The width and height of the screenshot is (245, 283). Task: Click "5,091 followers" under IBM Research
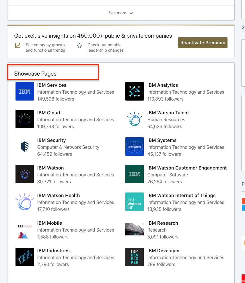(x=163, y=237)
